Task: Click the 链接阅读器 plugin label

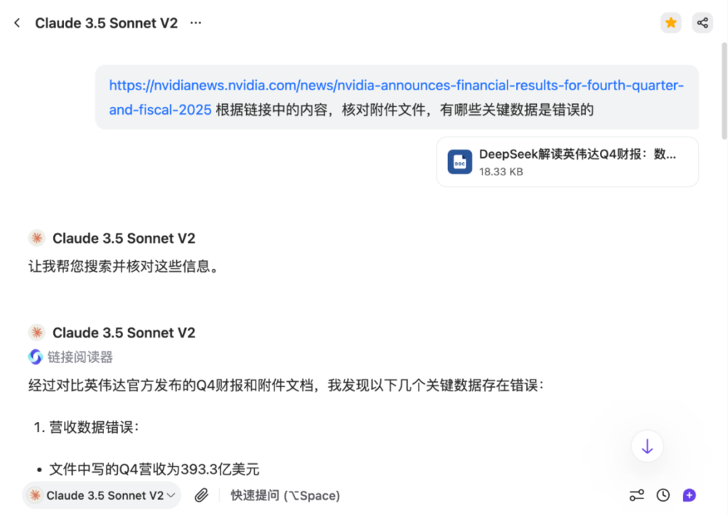Action: click(80, 357)
